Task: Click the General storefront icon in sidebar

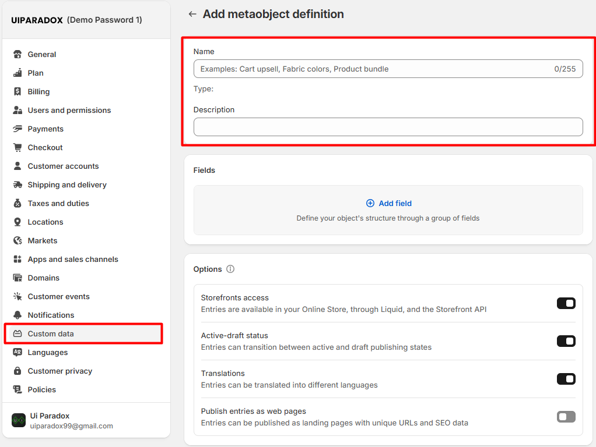Action: tap(17, 54)
